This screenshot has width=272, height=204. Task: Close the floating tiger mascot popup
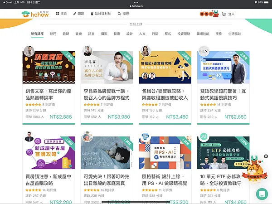[266, 156]
